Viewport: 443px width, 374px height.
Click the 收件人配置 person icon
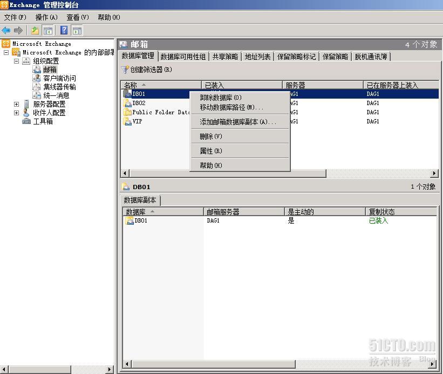pos(26,113)
